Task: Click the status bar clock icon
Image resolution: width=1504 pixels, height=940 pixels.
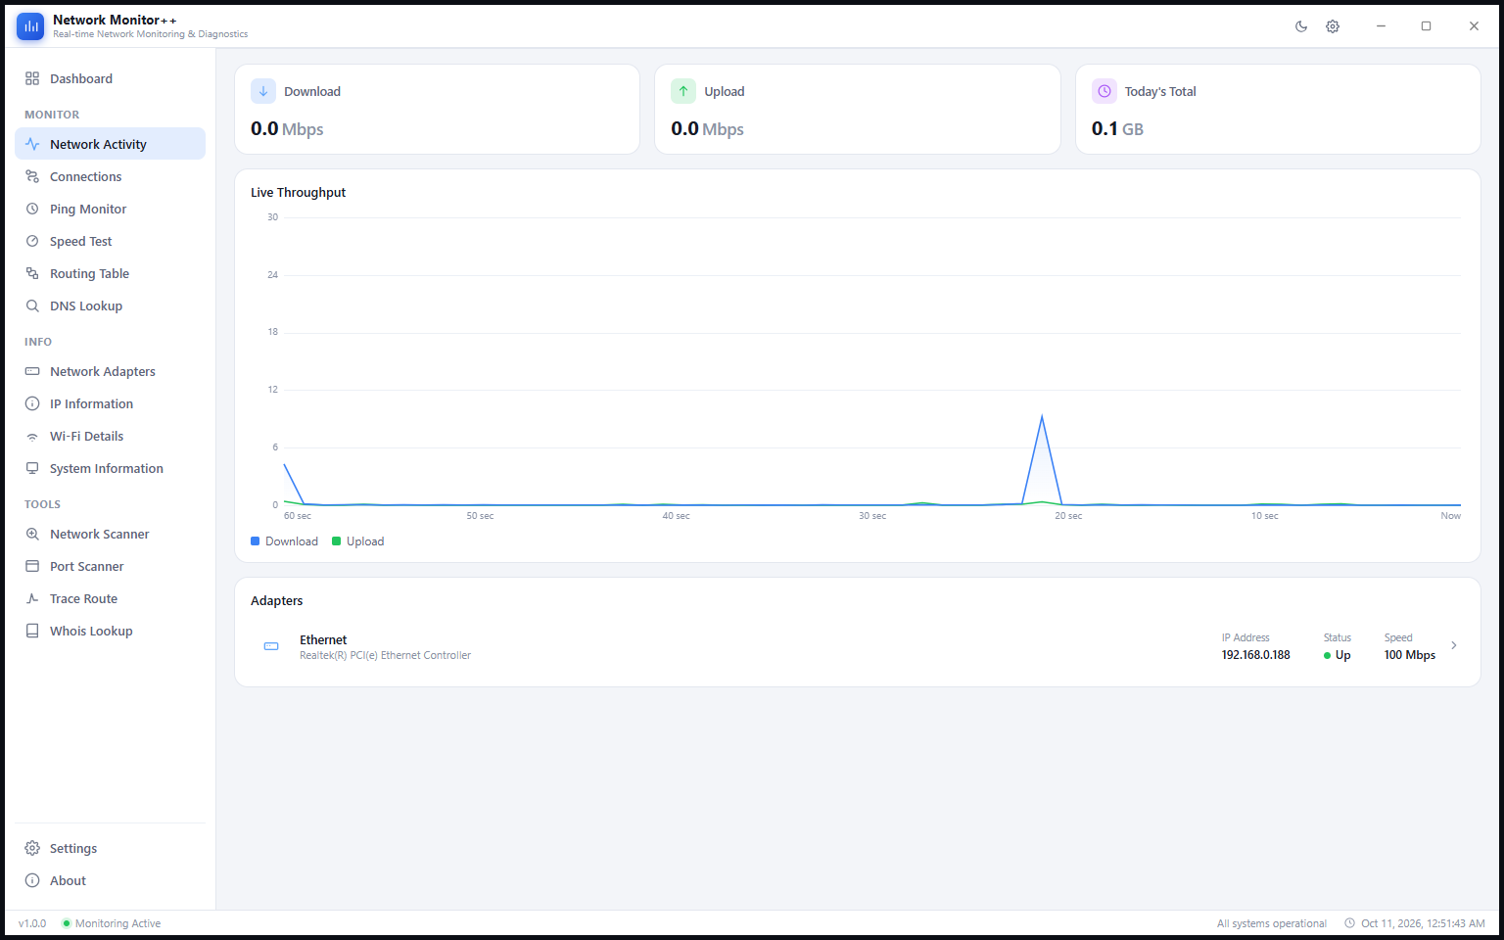Action: (1349, 923)
